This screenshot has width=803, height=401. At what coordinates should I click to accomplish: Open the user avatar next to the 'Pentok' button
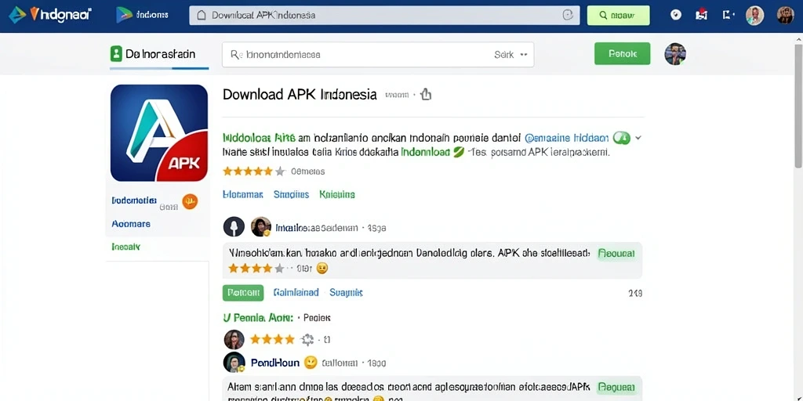click(675, 54)
